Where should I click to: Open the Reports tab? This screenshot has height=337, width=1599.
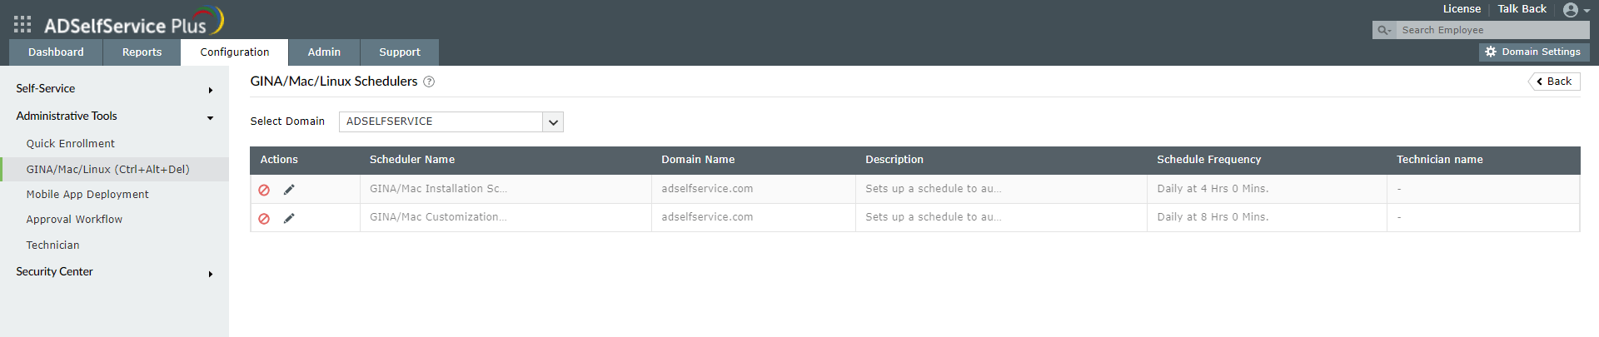pyautogui.click(x=142, y=52)
